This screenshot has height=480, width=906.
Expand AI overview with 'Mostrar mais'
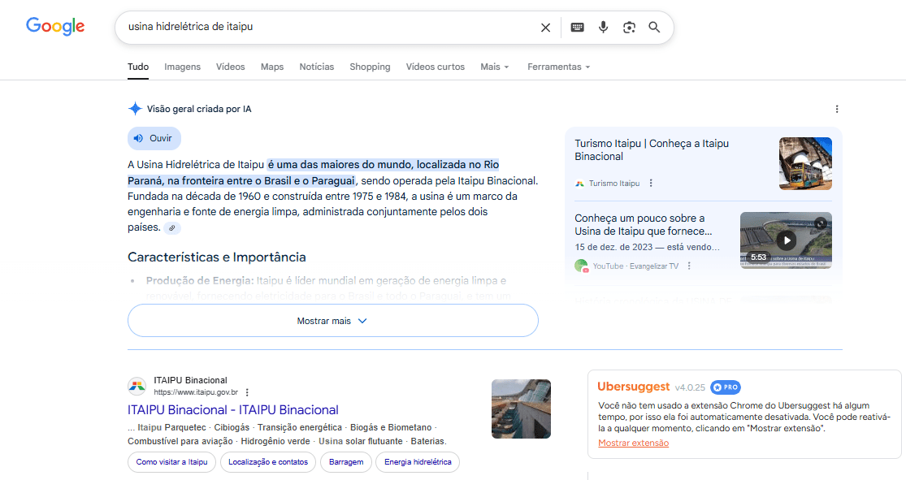pyautogui.click(x=332, y=321)
